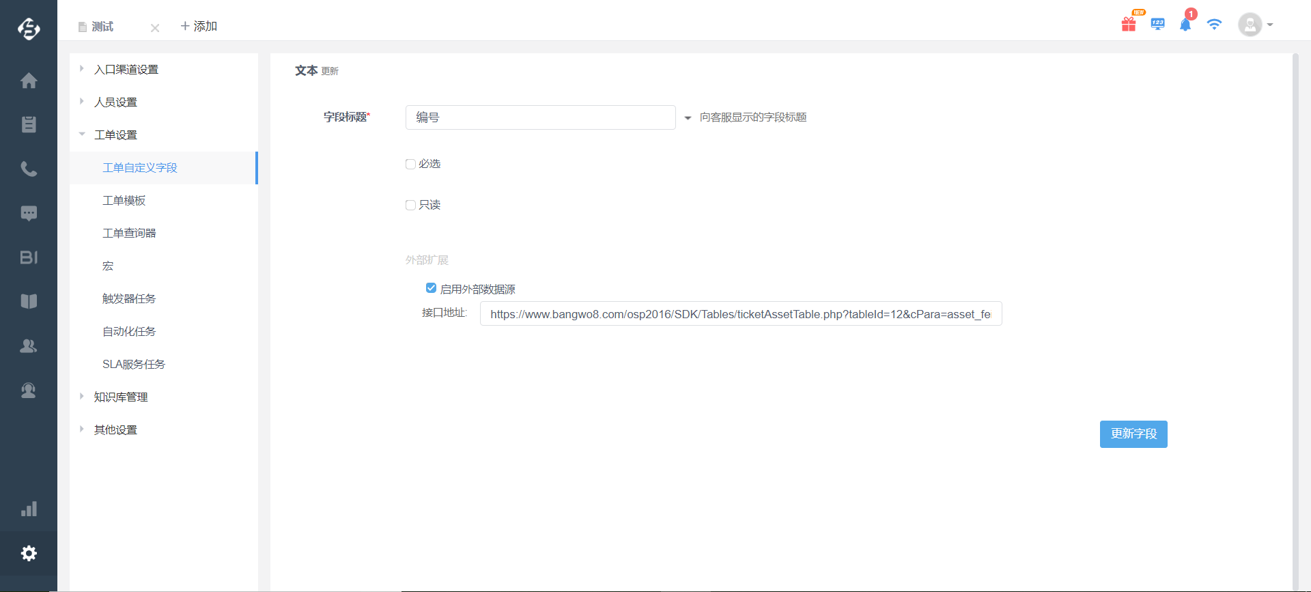Click the 更新字段 button
The width and height of the screenshot is (1311, 592).
[1133, 434]
